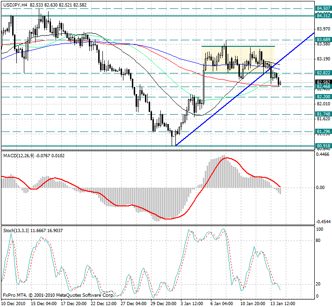Click the 83.970 price scale value

coord(324,29)
